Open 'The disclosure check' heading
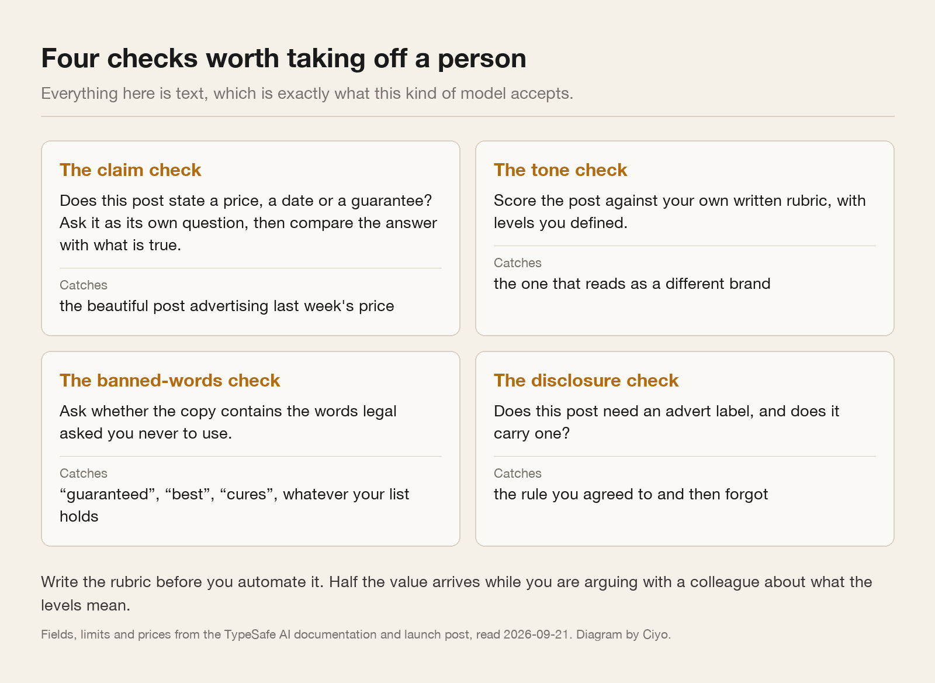Screen dimensions: 935x683 coord(586,381)
